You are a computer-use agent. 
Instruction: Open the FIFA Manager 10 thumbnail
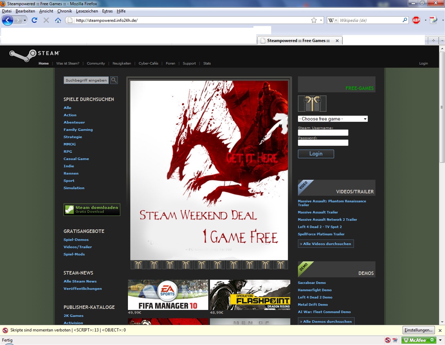coord(168,295)
